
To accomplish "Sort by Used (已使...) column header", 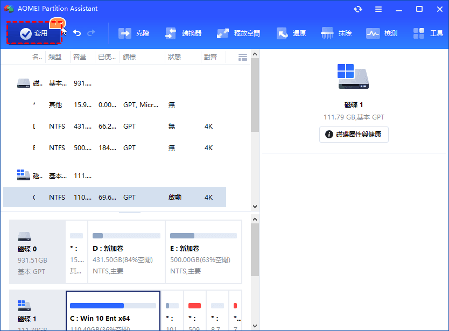I will click(107, 57).
